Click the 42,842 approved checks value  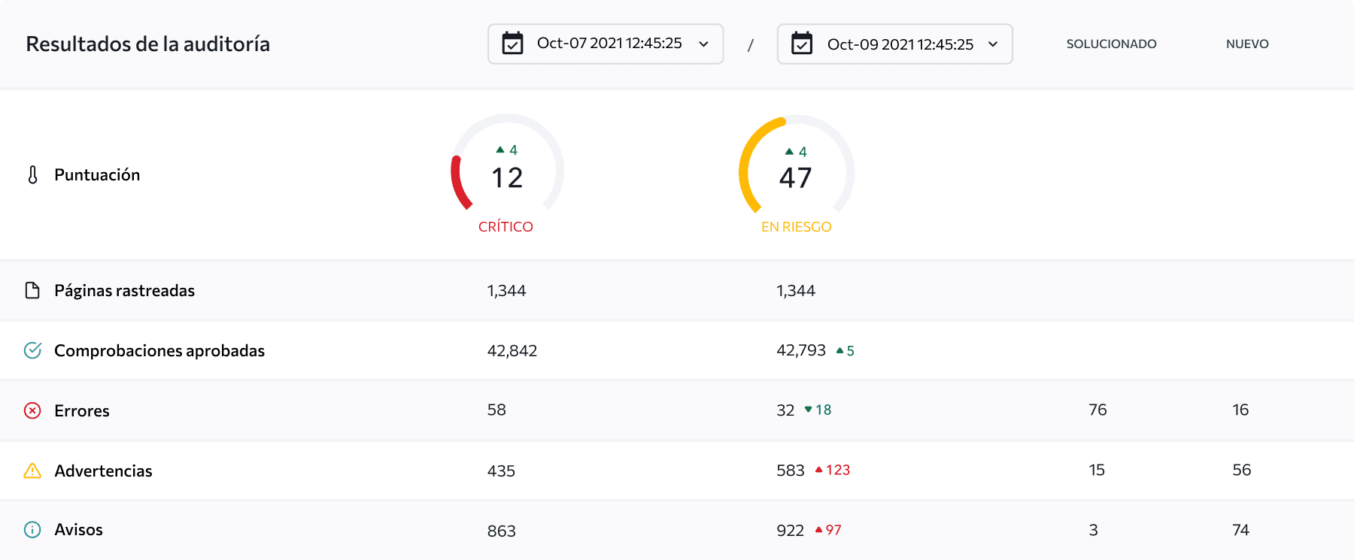point(512,350)
